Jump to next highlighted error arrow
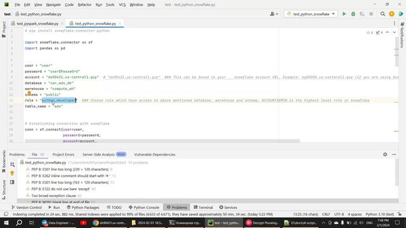The image size is (406, 228). click(x=394, y=32)
